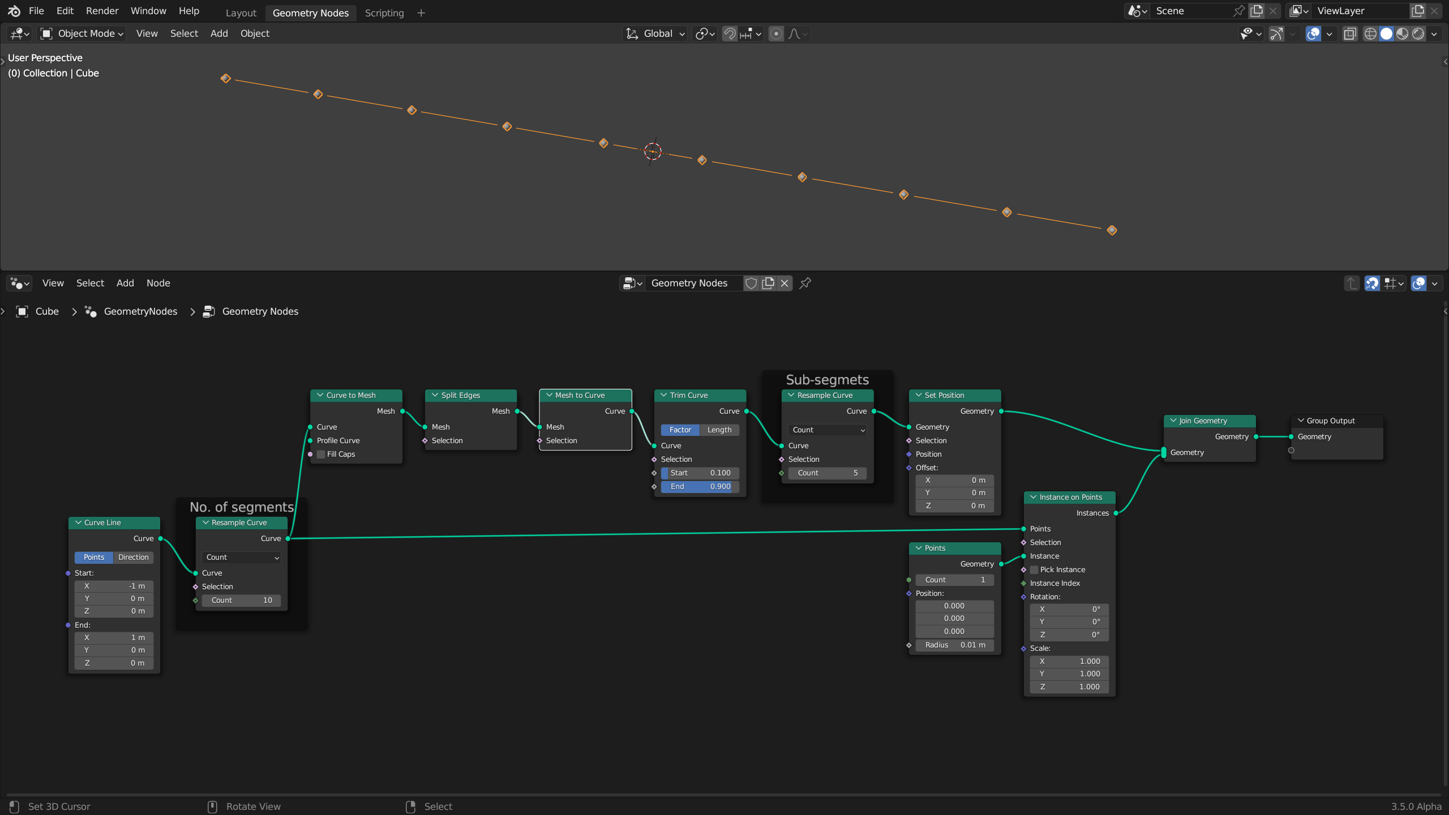Screen dimensions: 1449x815
Task: Pin the node tree with the pin icon
Action: pyautogui.click(x=805, y=283)
